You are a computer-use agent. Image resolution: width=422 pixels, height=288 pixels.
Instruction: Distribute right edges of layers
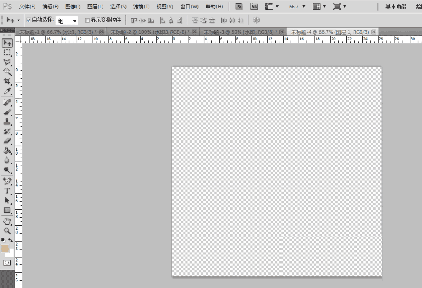click(x=241, y=20)
